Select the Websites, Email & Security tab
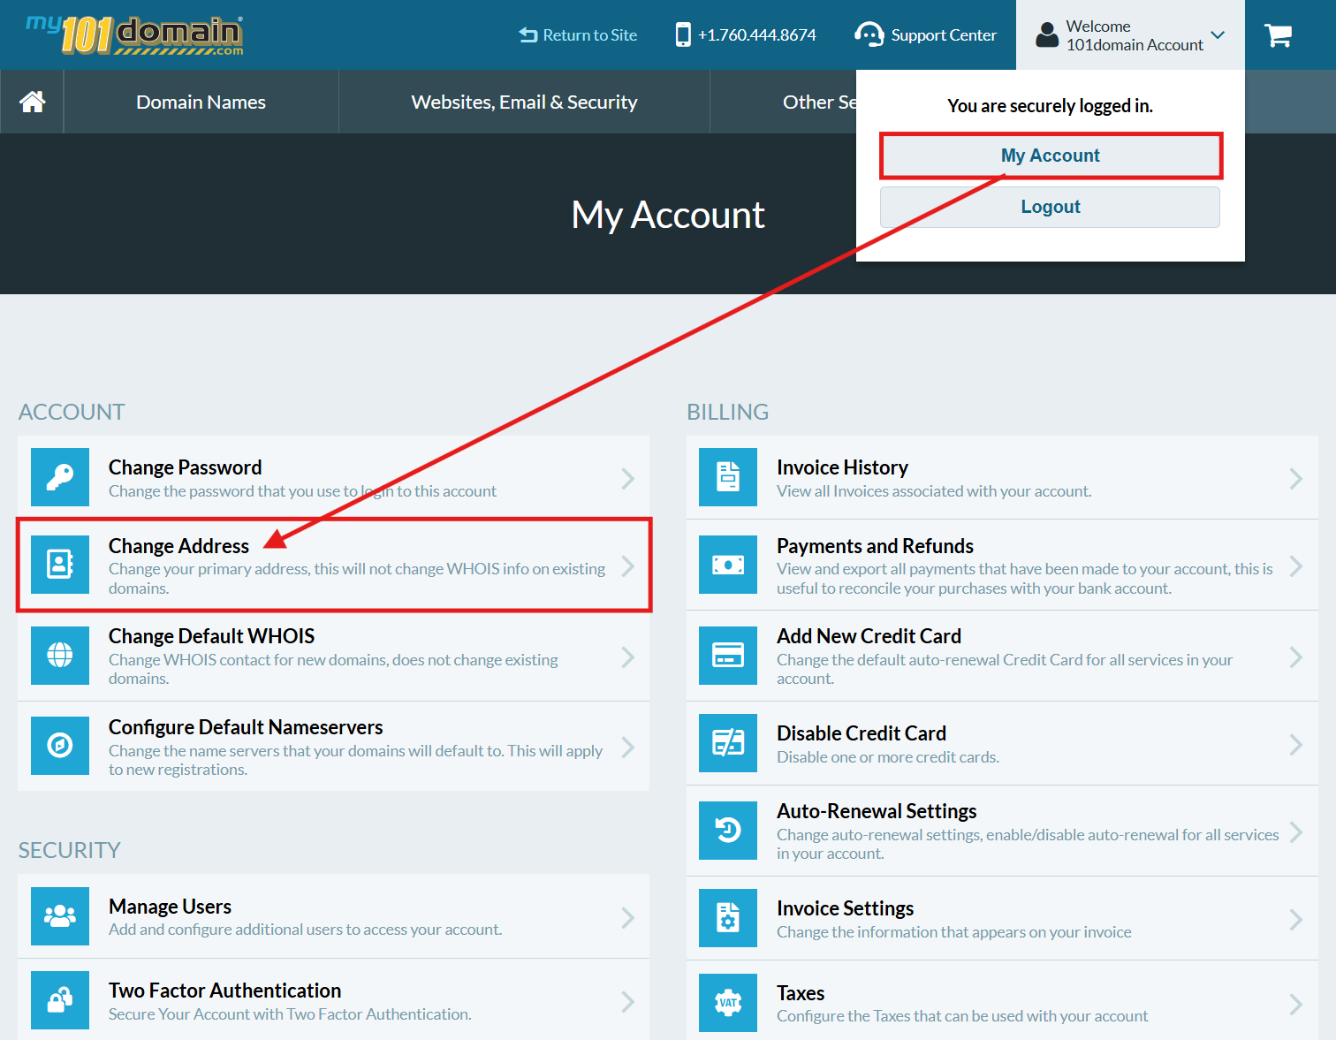 pos(523,101)
